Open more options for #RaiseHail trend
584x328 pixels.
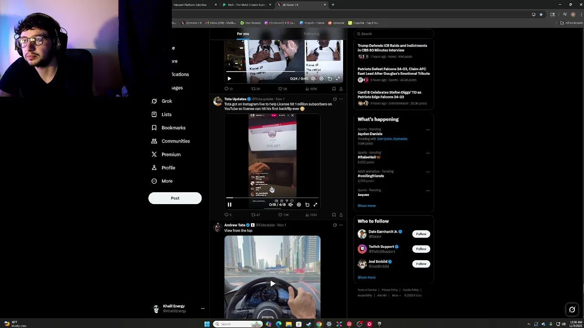click(x=428, y=153)
